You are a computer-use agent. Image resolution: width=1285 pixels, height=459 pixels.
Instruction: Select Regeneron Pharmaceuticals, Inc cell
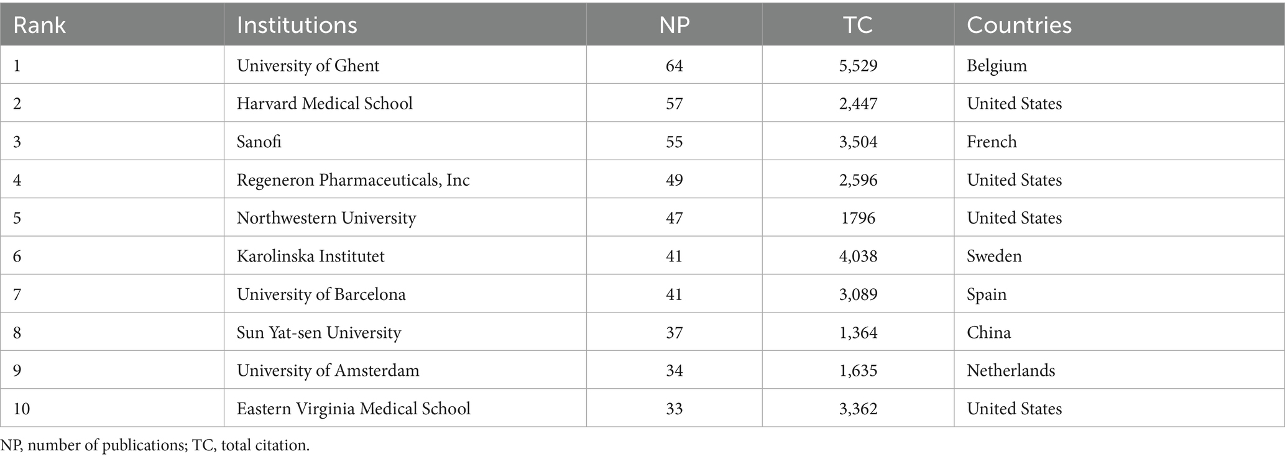click(353, 180)
